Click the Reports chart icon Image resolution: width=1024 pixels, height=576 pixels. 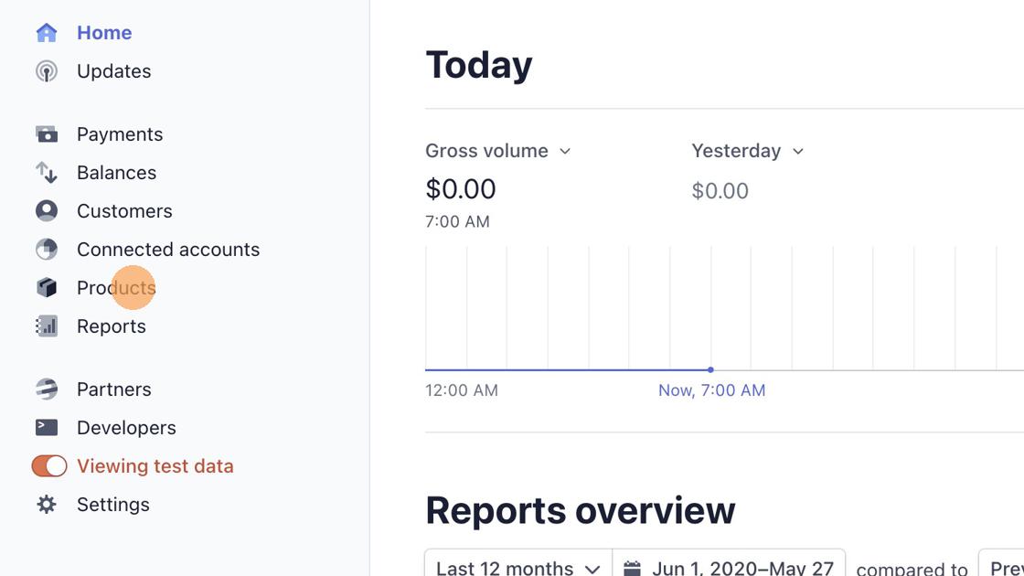pyautogui.click(x=47, y=326)
